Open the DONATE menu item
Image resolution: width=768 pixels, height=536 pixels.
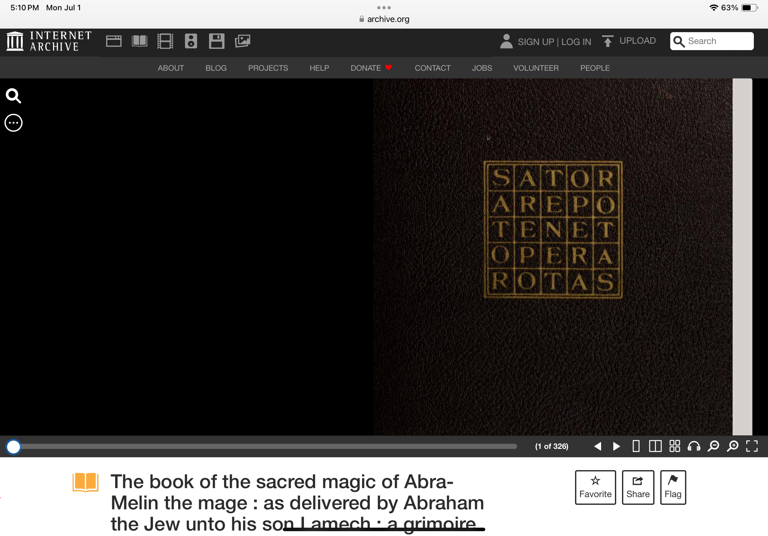[371, 68]
